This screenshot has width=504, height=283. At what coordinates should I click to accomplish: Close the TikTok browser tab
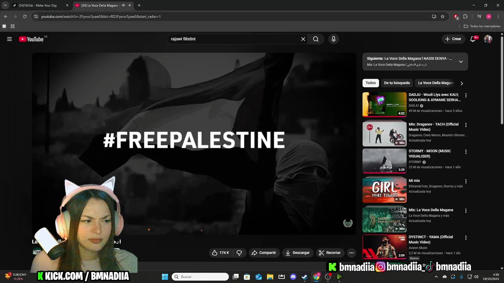coord(67,6)
